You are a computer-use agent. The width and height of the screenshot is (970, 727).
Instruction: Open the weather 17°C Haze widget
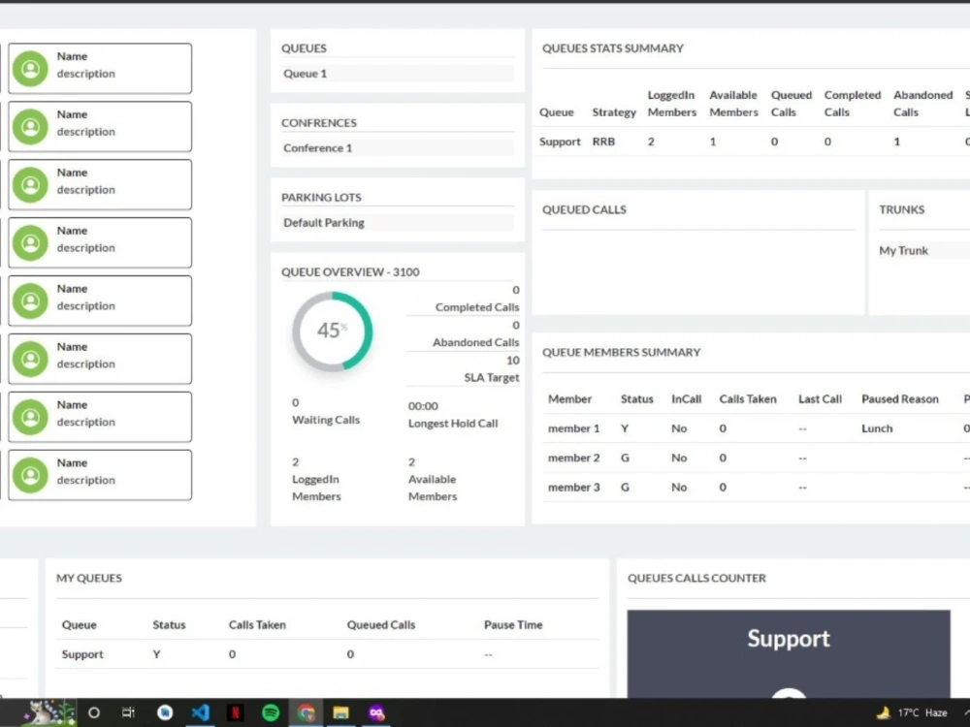[x=912, y=712]
